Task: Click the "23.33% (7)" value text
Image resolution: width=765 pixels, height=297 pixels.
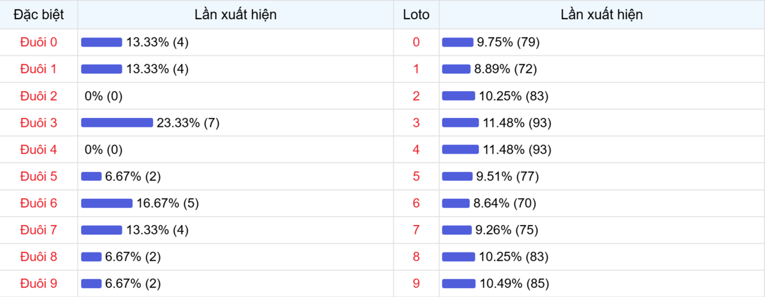Action: click(x=188, y=122)
